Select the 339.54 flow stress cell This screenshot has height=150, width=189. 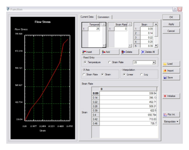click(128, 93)
